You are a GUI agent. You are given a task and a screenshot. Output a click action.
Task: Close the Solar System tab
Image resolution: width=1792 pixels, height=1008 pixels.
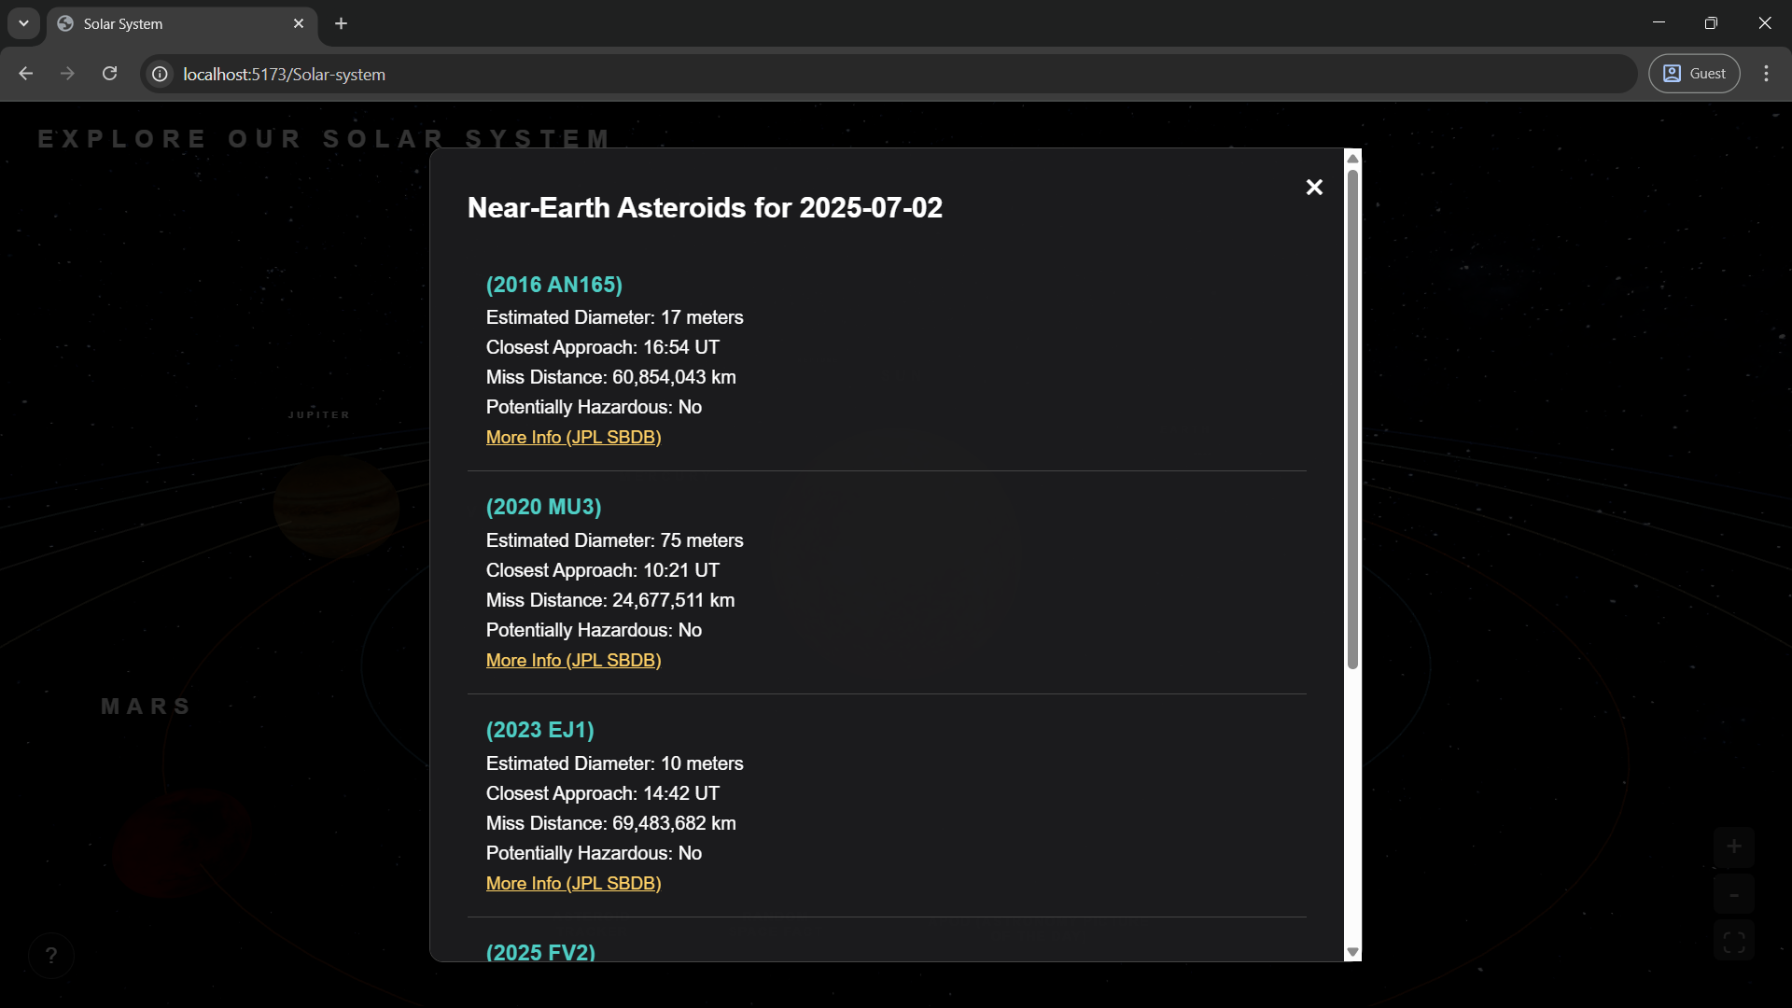coord(299,23)
